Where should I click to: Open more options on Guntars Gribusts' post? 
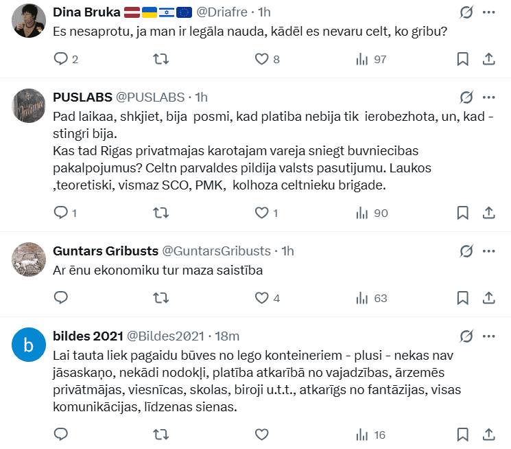point(489,251)
